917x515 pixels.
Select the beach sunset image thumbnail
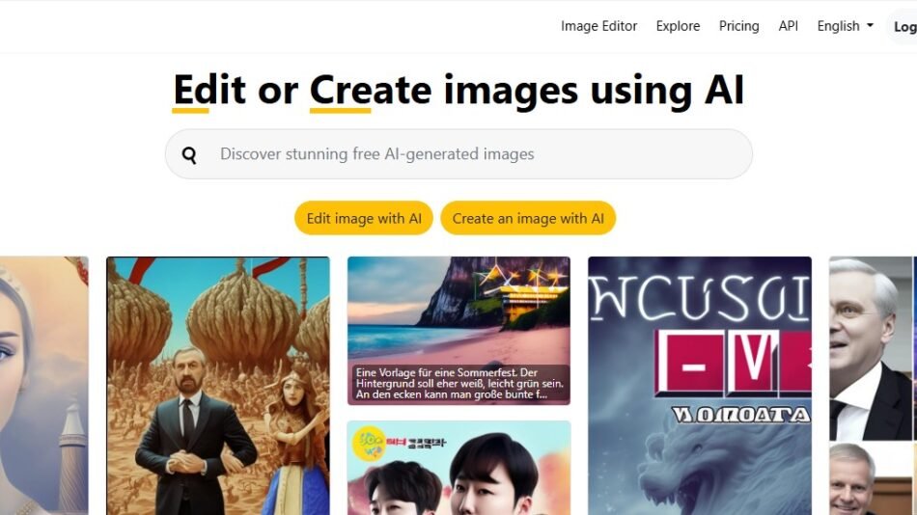coord(458,309)
